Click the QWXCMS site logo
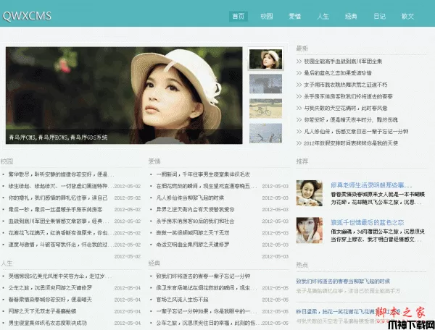This screenshot has width=435, height=330. [x=26, y=17]
